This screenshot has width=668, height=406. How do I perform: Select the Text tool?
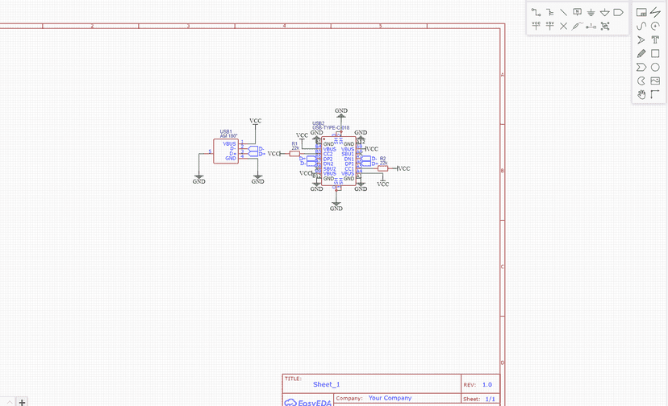tap(655, 39)
